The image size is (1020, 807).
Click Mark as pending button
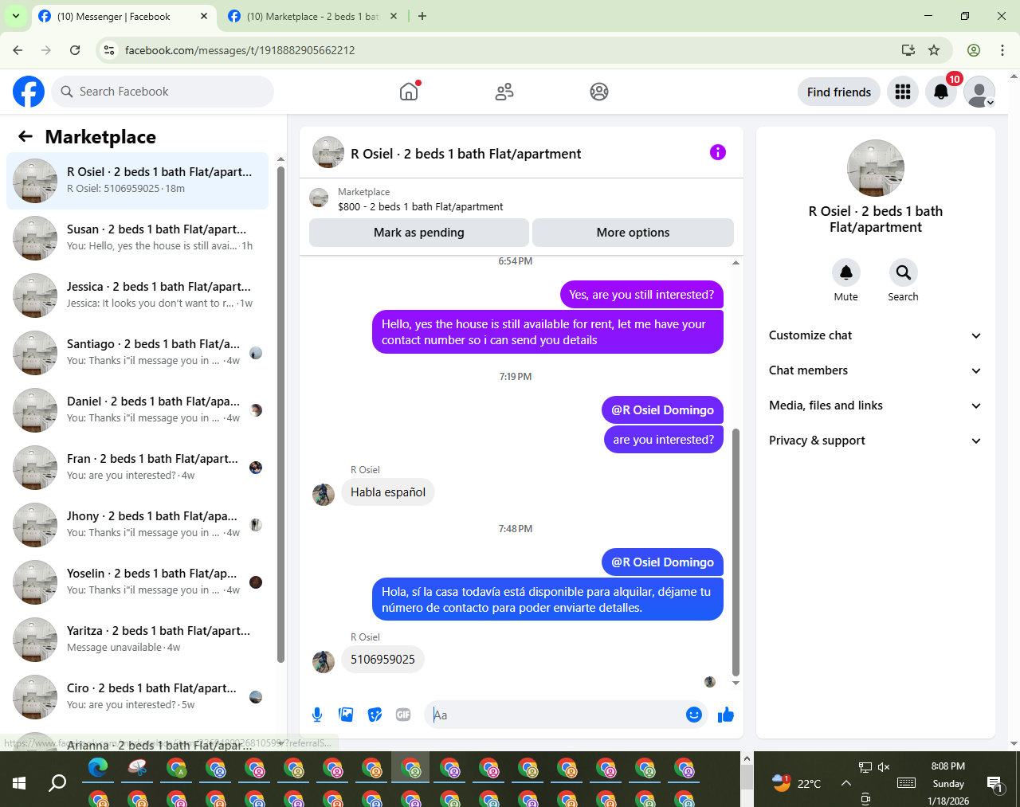(419, 233)
